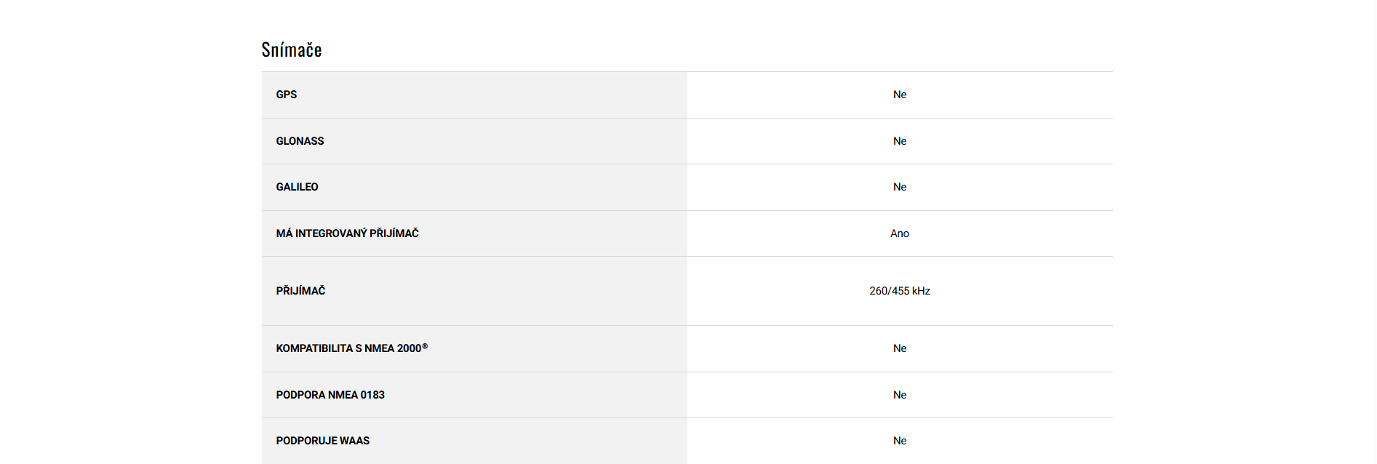1377x464 pixels.
Task: Click the '0183' number in NMEA label
Action: coord(372,395)
